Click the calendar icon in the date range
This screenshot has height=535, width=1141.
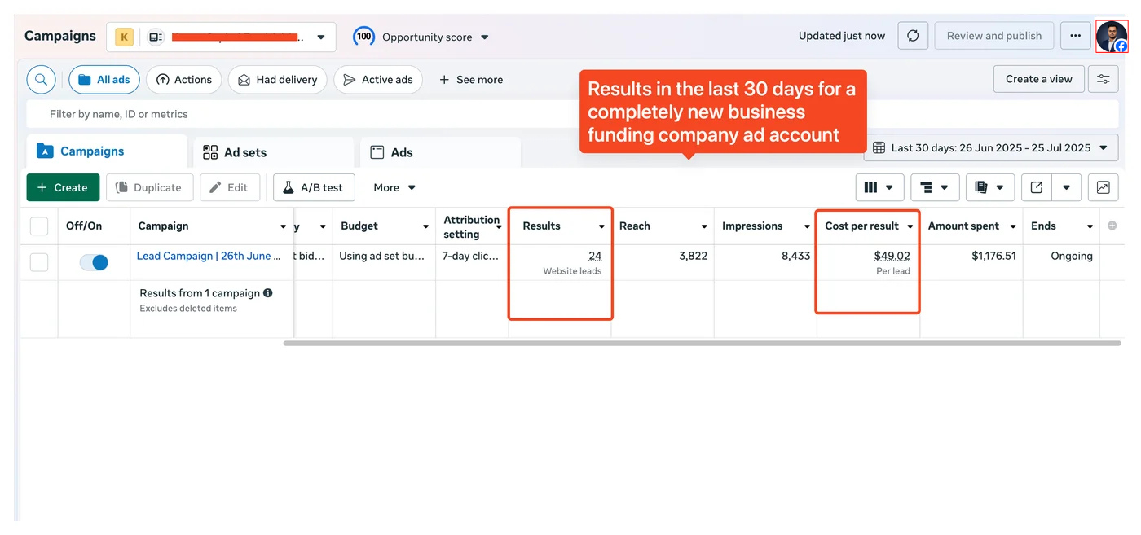[x=879, y=148]
